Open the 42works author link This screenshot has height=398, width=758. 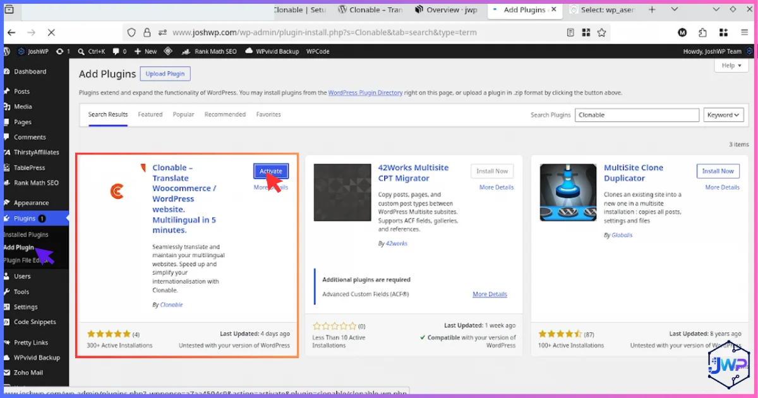coord(397,243)
